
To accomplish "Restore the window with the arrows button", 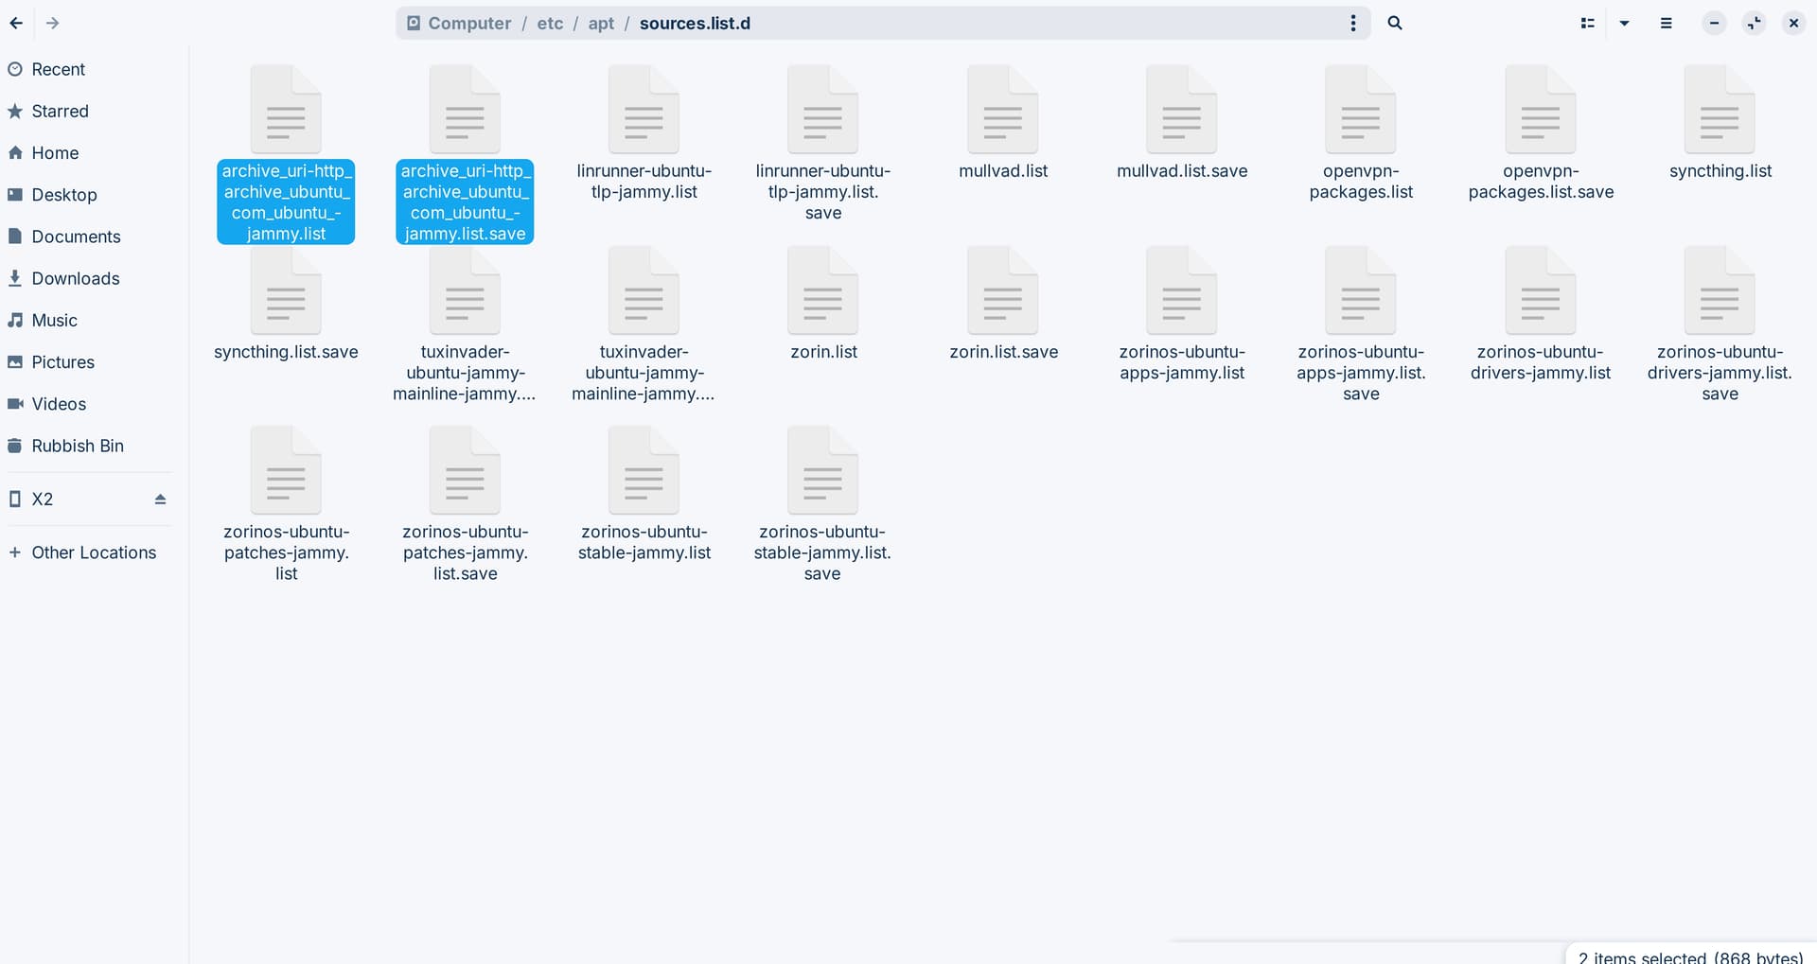I will pos(1754,23).
